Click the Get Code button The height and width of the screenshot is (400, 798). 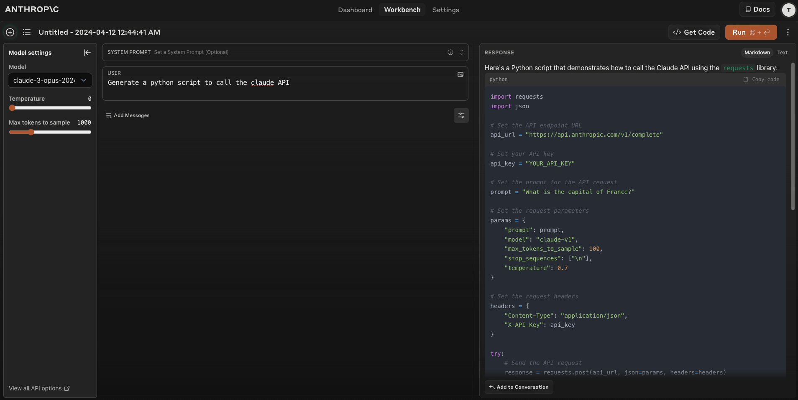(694, 32)
